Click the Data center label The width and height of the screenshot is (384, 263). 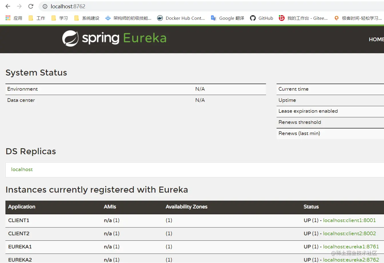21,100
